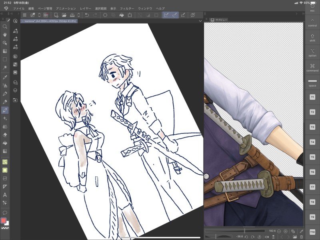The width and height of the screenshot is (320, 240).
Task: Collapse the left palette dock double arrow
Action: (x=2, y=14)
